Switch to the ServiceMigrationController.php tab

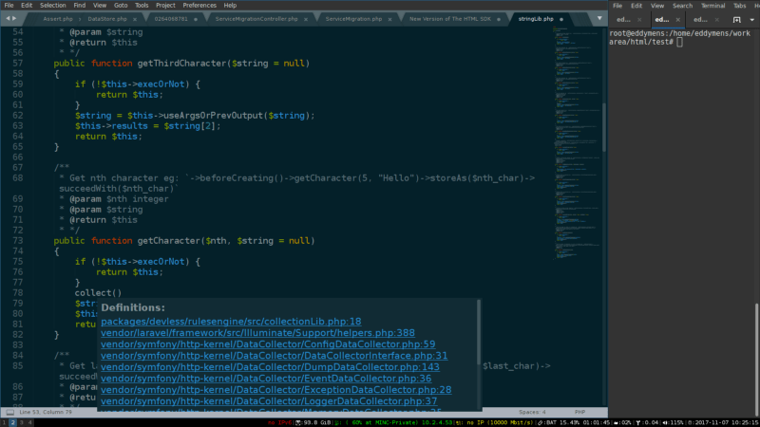[x=256, y=19]
